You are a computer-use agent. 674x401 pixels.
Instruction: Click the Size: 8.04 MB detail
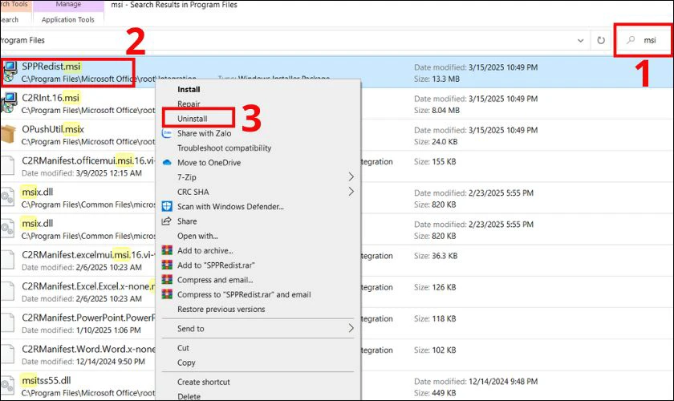pyautogui.click(x=436, y=111)
